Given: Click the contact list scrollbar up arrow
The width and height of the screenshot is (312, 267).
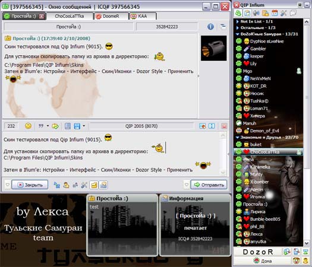Looking at the screenshot, I should [x=307, y=21].
